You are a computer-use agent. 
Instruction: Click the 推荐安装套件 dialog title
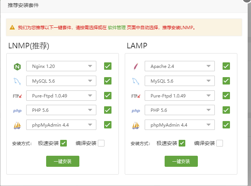click(23, 5)
